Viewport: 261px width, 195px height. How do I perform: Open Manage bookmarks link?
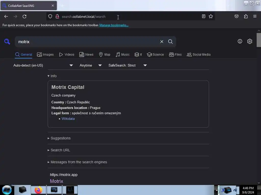(114, 25)
